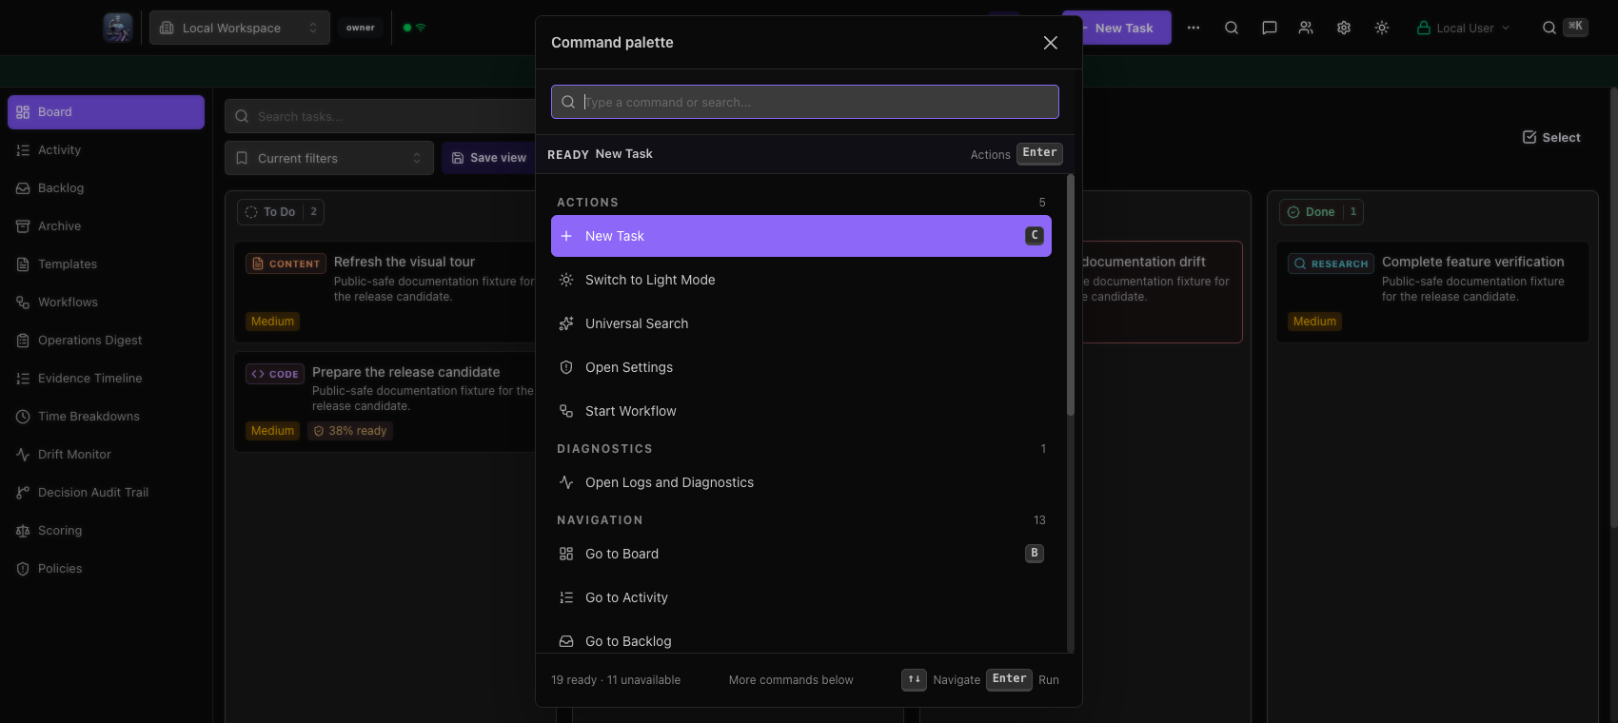Choose Go to Board command
Image resolution: width=1618 pixels, height=723 pixels.
801,554
